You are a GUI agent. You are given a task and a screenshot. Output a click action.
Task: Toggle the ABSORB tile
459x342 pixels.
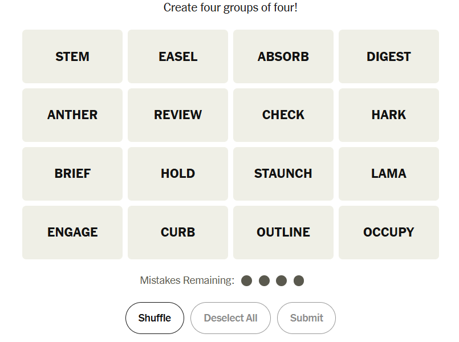(283, 56)
